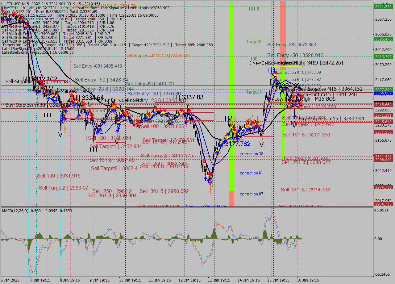The width and height of the screenshot is (395, 284).
Task: Click green price tag 3721.373 on axis
Action: pos(383,6)
